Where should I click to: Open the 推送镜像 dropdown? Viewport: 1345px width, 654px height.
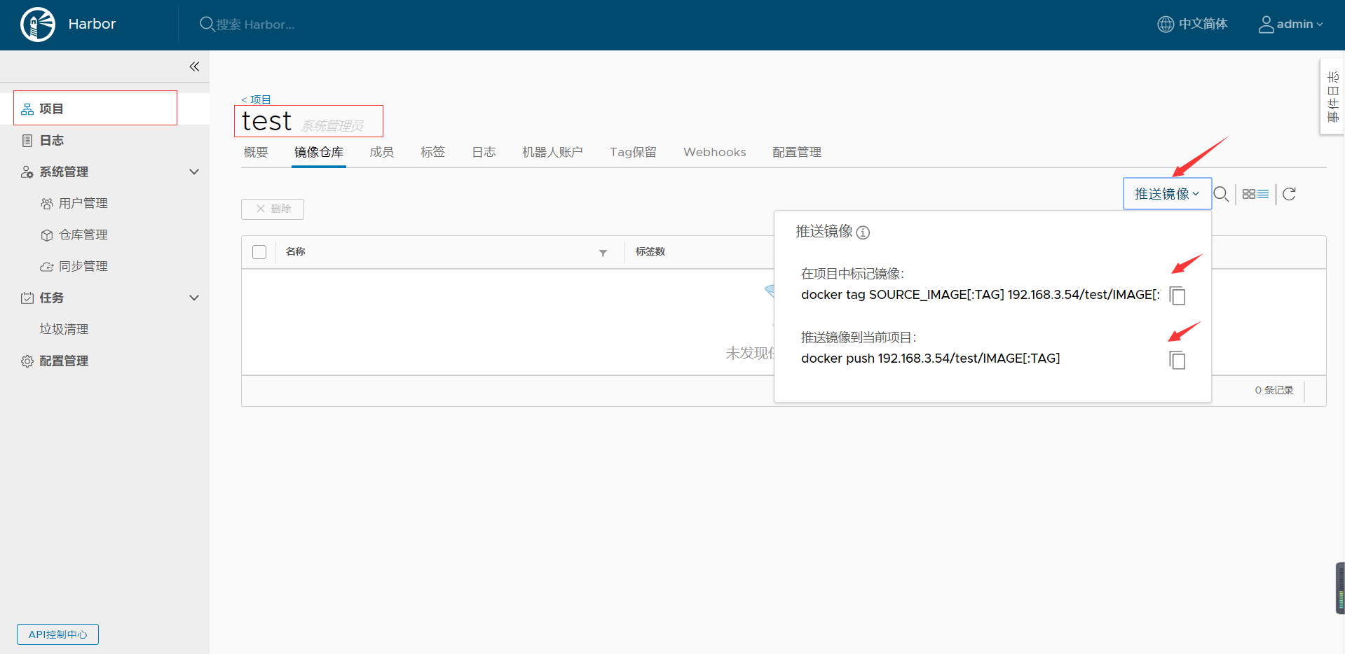tap(1167, 194)
